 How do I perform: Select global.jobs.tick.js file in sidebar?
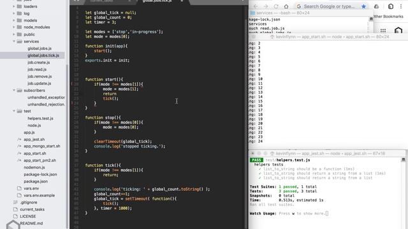(x=43, y=55)
